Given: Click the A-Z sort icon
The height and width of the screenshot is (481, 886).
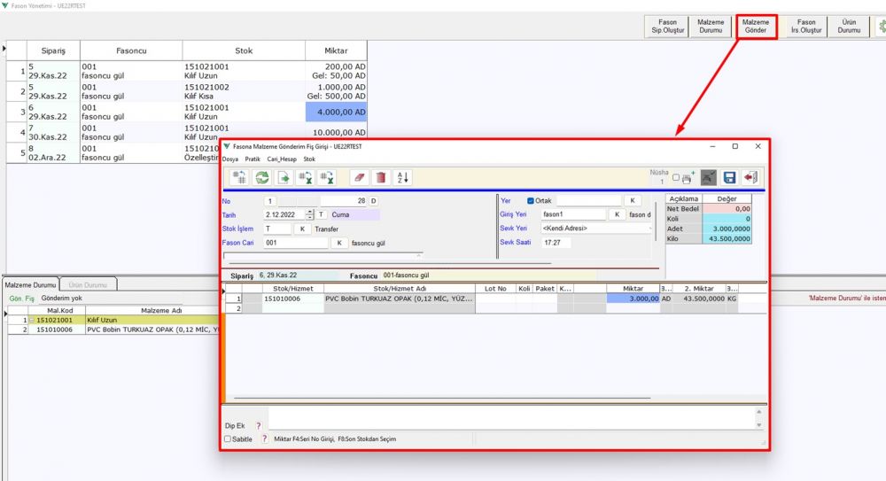Looking at the screenshot, I should [x=402, y=177].
